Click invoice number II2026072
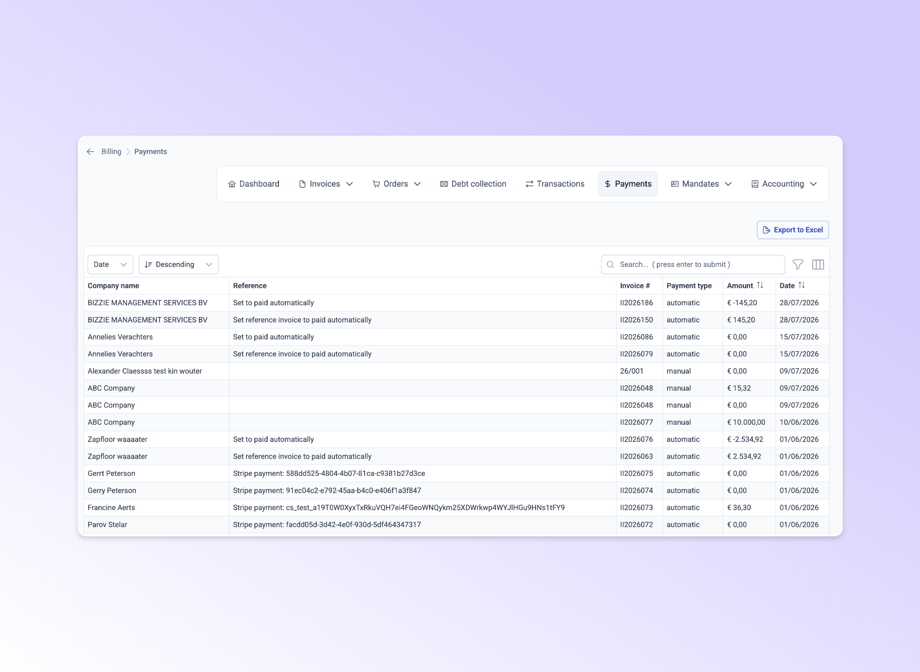Screen dimensions: 920x672 coord(637,525)
